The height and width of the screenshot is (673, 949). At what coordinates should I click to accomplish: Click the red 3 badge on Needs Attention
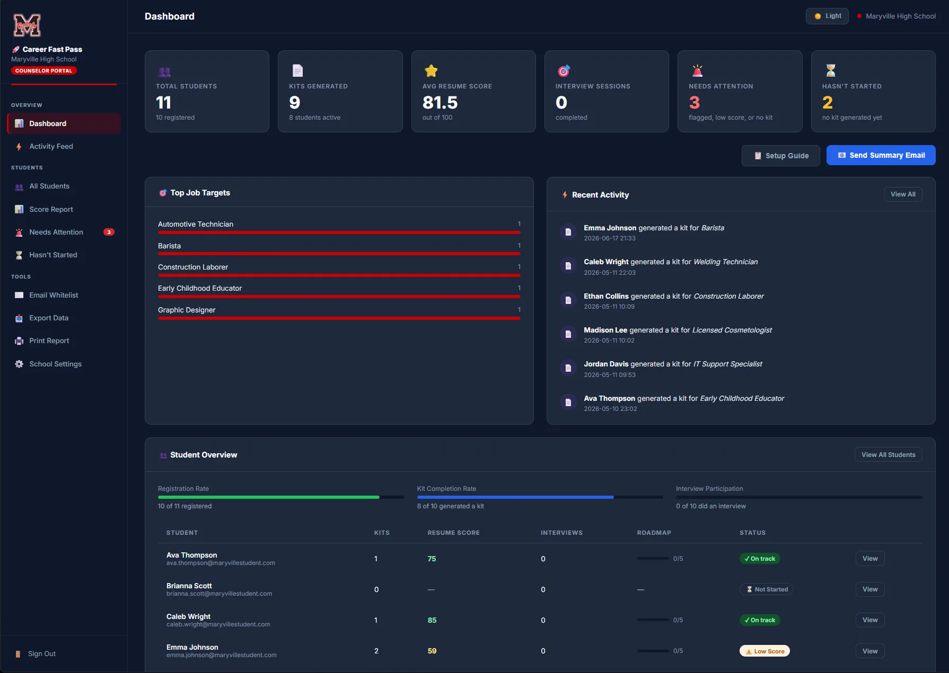(x=109, y=232)
